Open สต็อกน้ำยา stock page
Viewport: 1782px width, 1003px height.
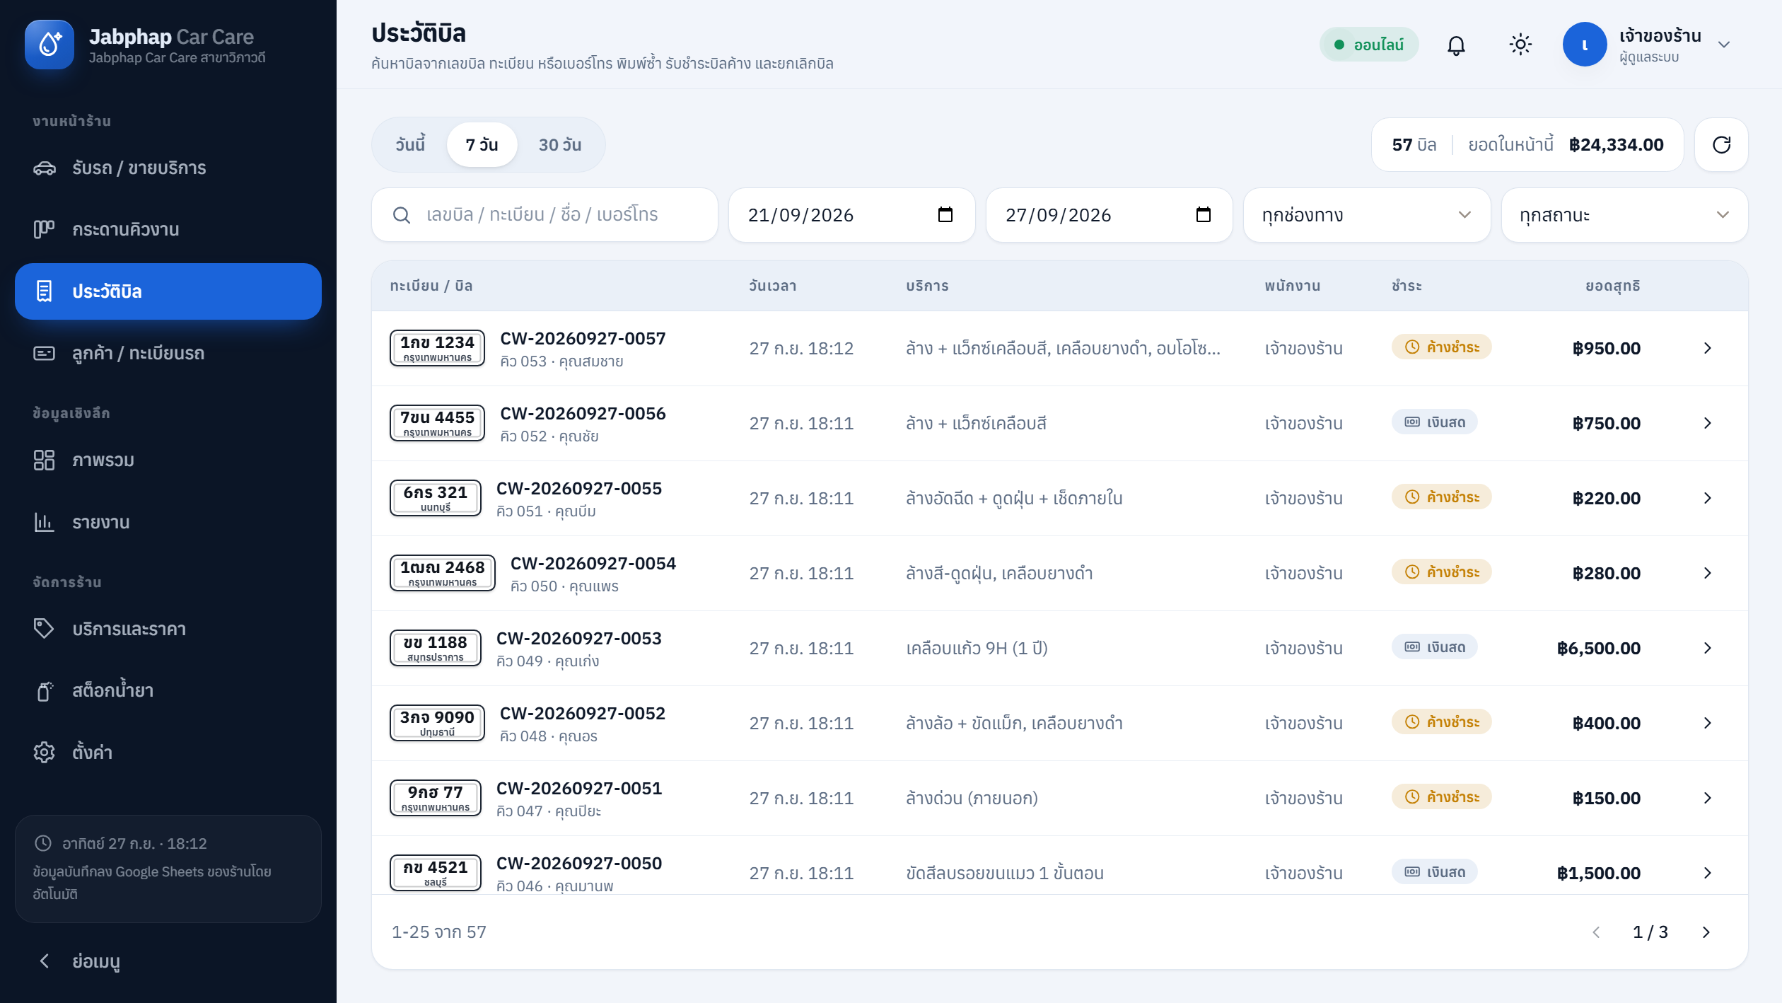coord(168,690)
